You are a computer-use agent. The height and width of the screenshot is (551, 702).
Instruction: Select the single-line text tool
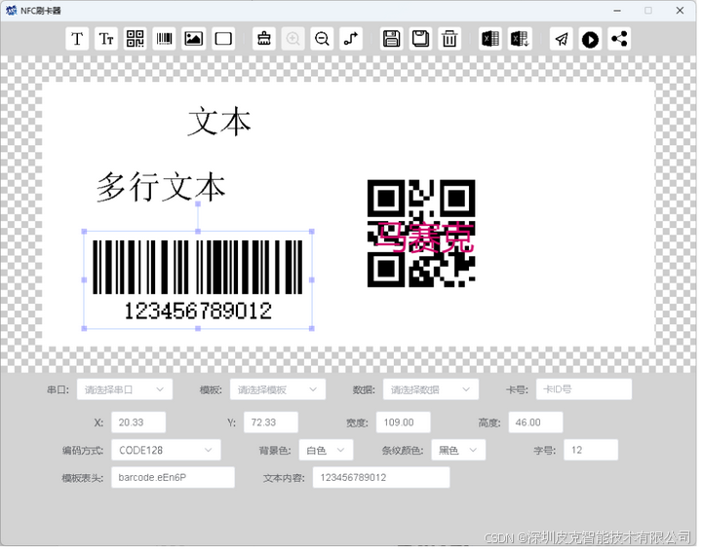point(77,39)
